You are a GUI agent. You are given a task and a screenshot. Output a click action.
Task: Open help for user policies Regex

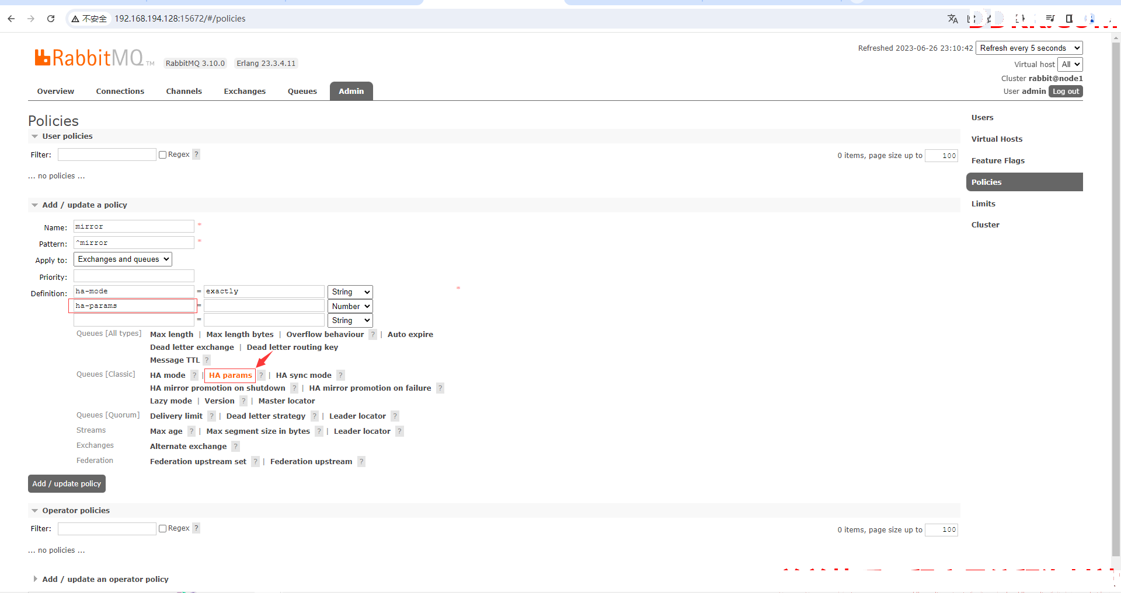(x=196, y=155)
